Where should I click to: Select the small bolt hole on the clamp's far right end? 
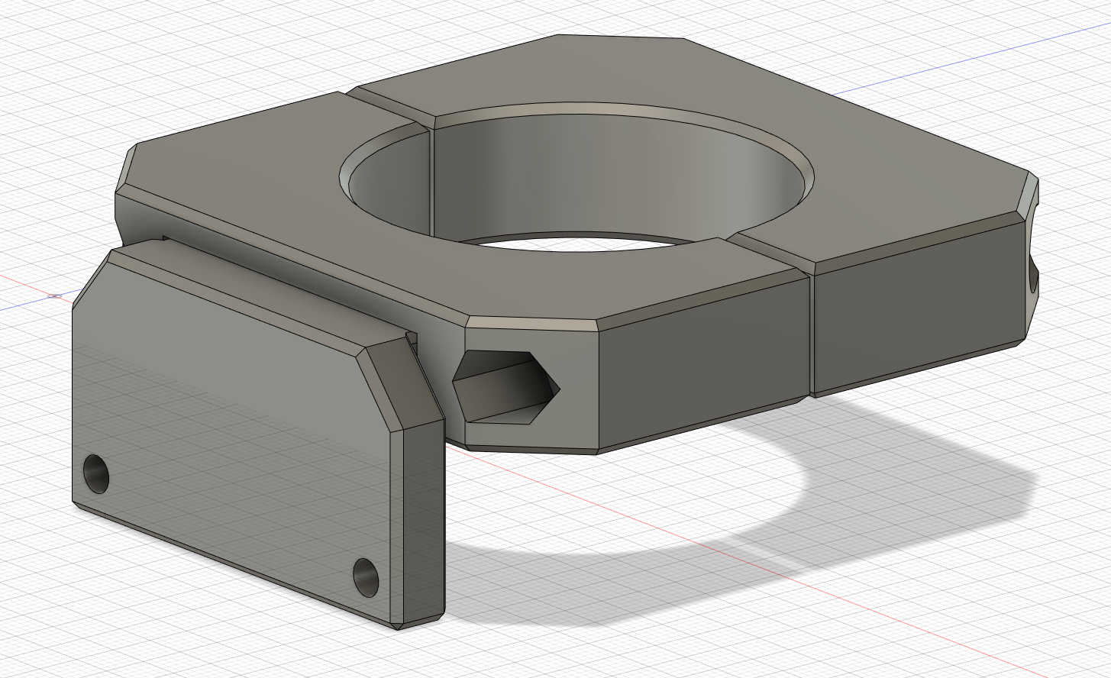coord(1034,279)
